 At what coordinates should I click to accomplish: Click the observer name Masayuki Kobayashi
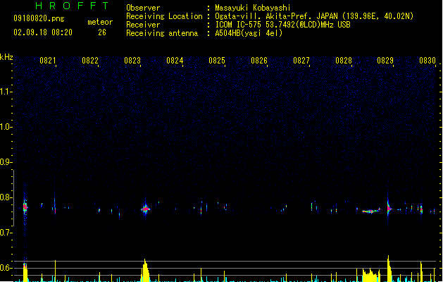pos(253,8)
